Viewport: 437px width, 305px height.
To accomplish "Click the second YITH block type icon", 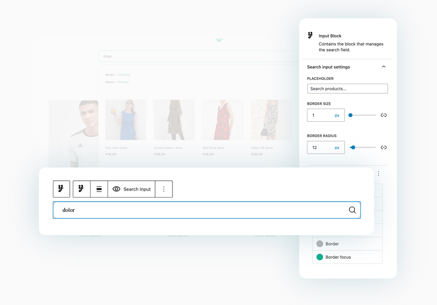I will click(81, 189).
